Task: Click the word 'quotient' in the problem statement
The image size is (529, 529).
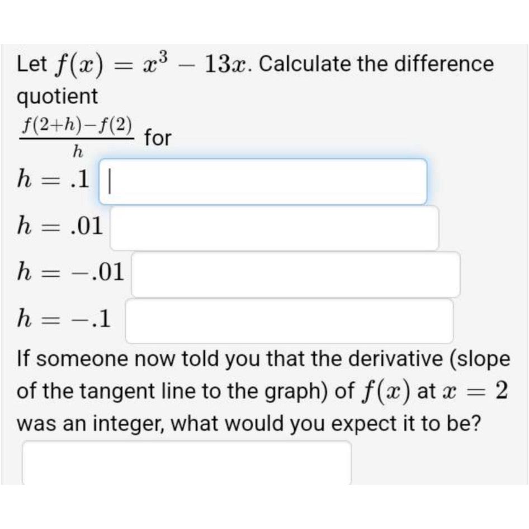Action: pos(56,96)
